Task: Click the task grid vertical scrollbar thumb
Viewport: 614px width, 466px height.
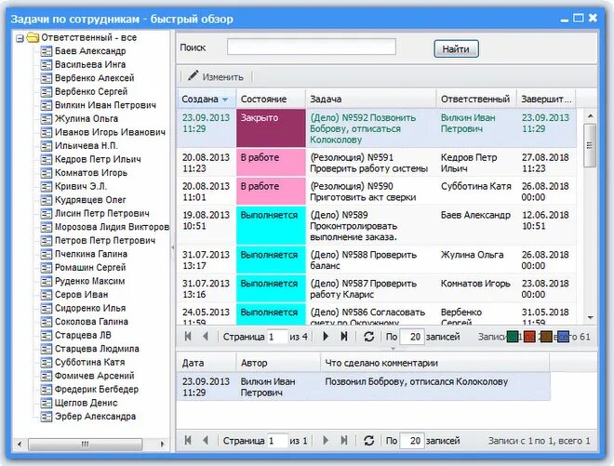Action: click(590, 145)
